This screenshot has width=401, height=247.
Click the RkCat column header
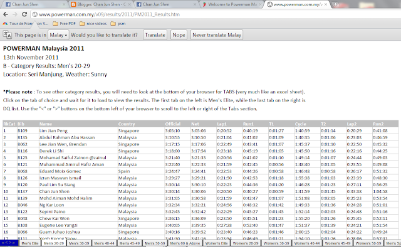(9, 124)
